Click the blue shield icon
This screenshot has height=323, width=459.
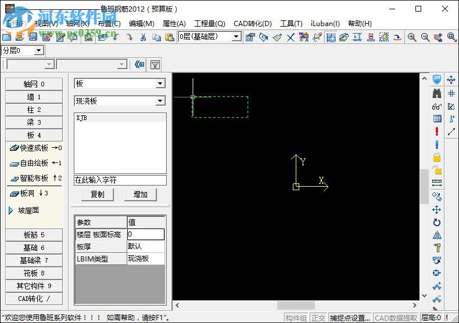[x=437, y=79]
